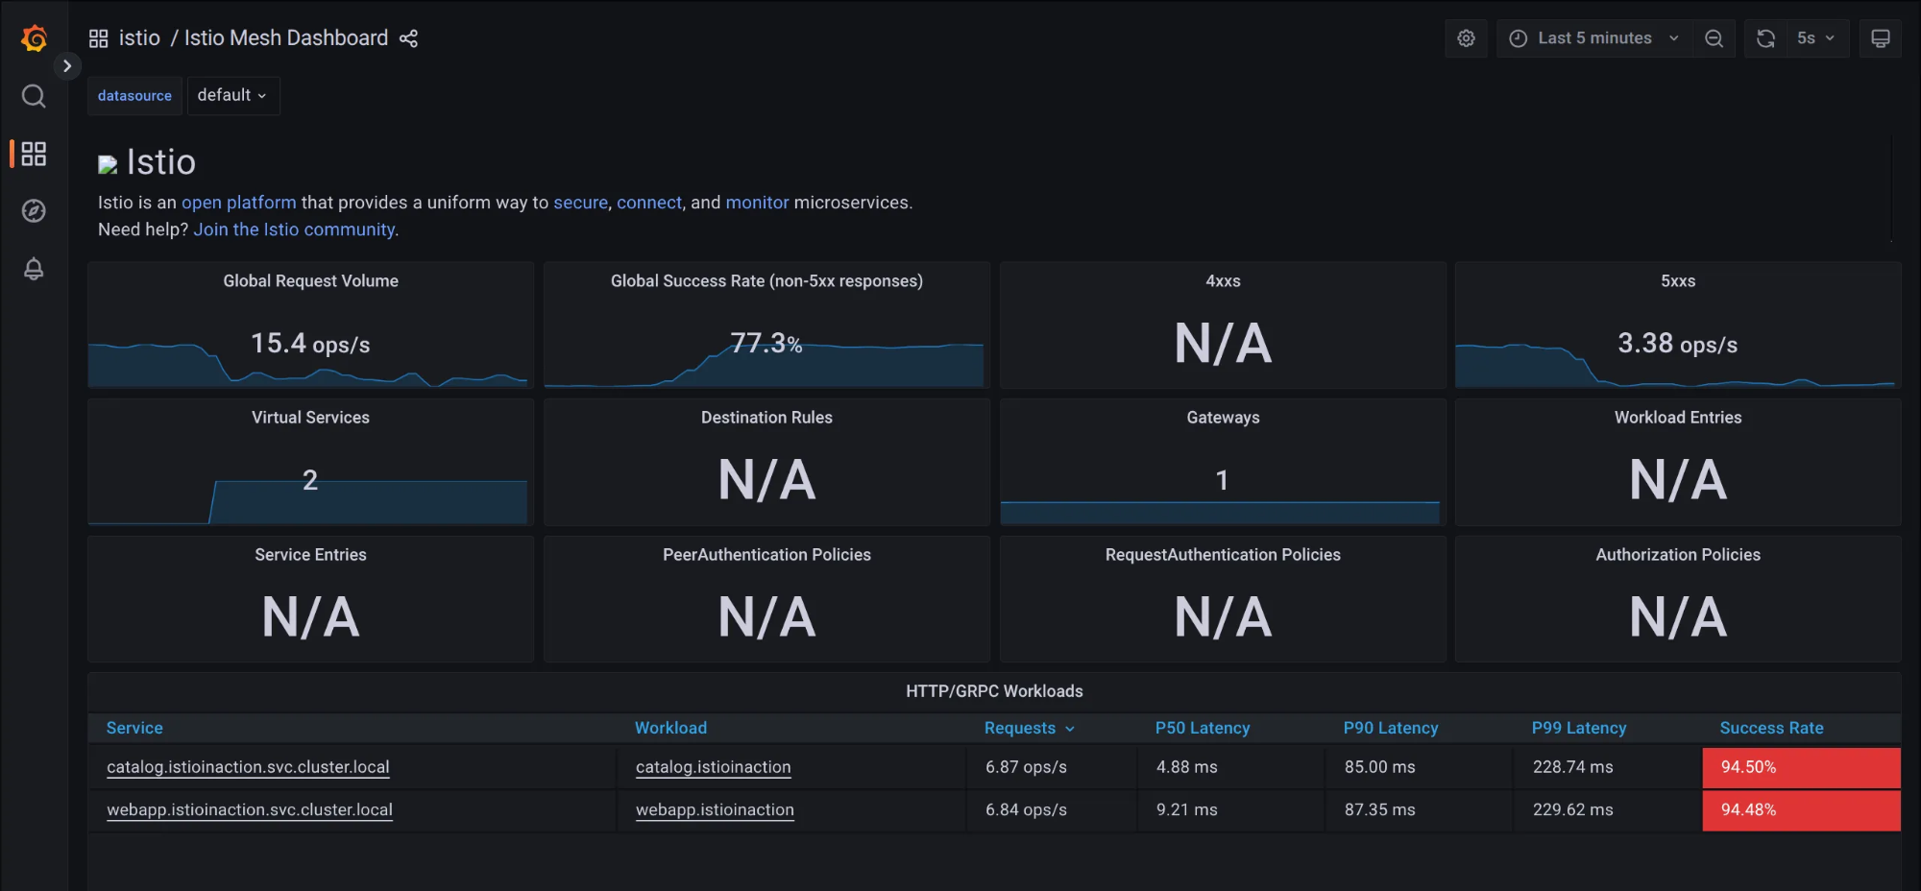
Task: Zoom out the time range
Action: point(1714,38)
